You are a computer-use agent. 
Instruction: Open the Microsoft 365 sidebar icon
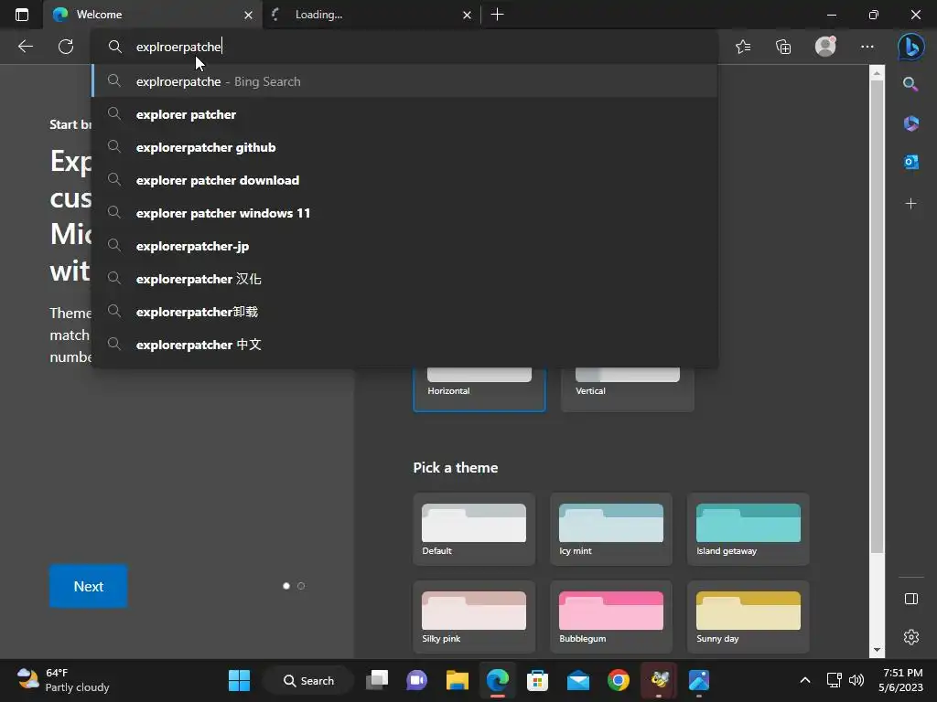pos(910,123)
